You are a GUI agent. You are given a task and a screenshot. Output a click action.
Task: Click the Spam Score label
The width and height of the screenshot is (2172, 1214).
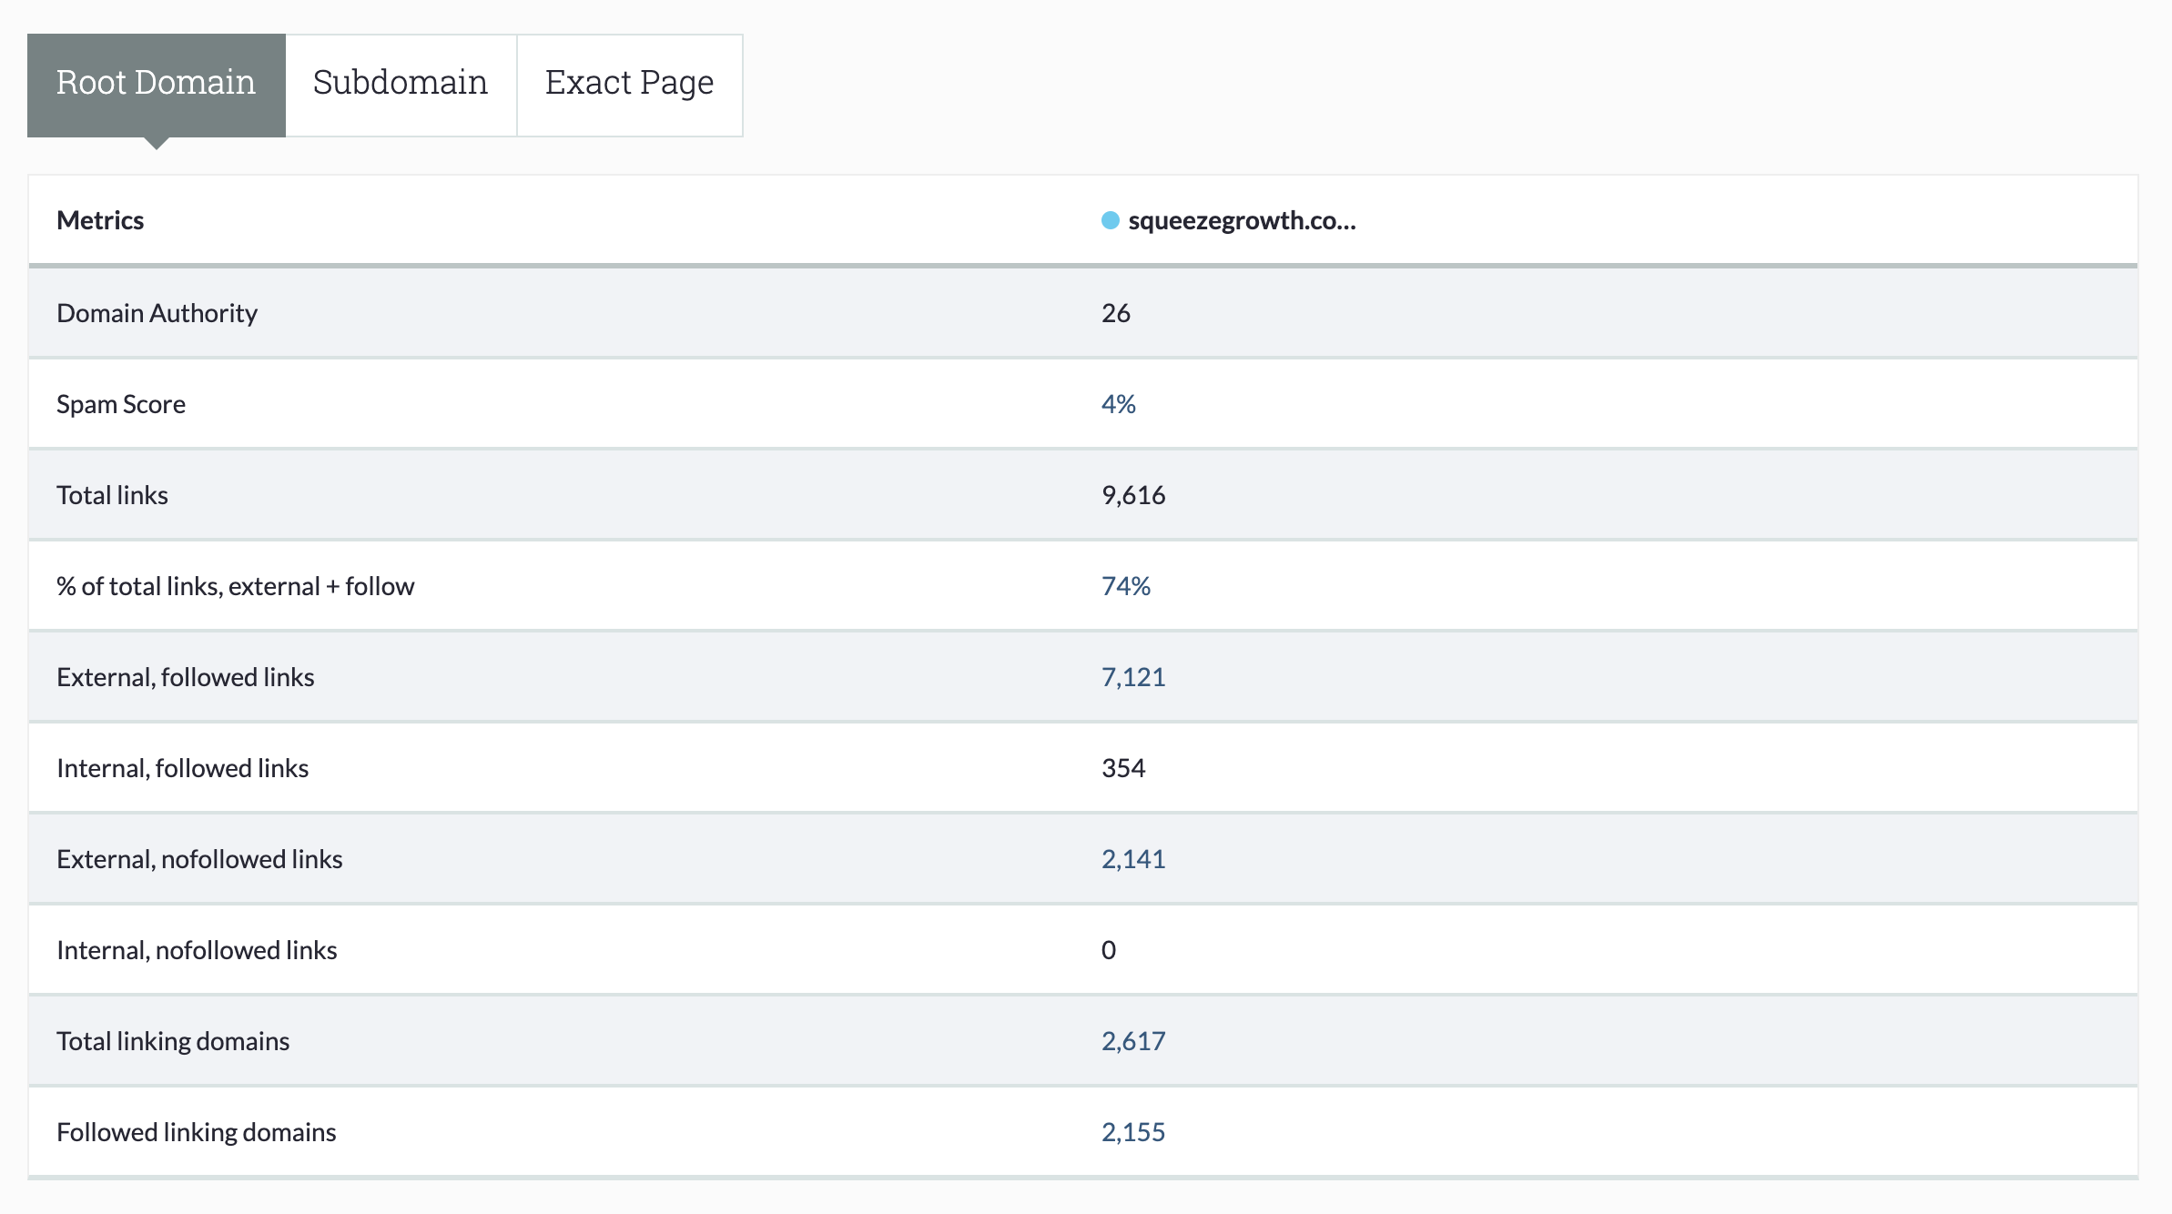pos(121,404)
